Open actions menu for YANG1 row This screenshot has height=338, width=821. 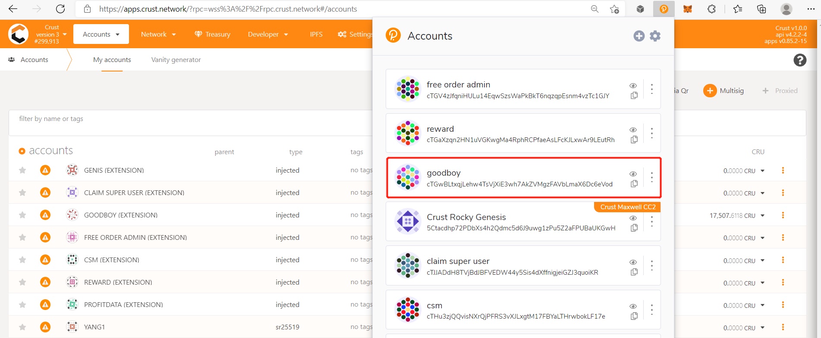click(783, 327)
